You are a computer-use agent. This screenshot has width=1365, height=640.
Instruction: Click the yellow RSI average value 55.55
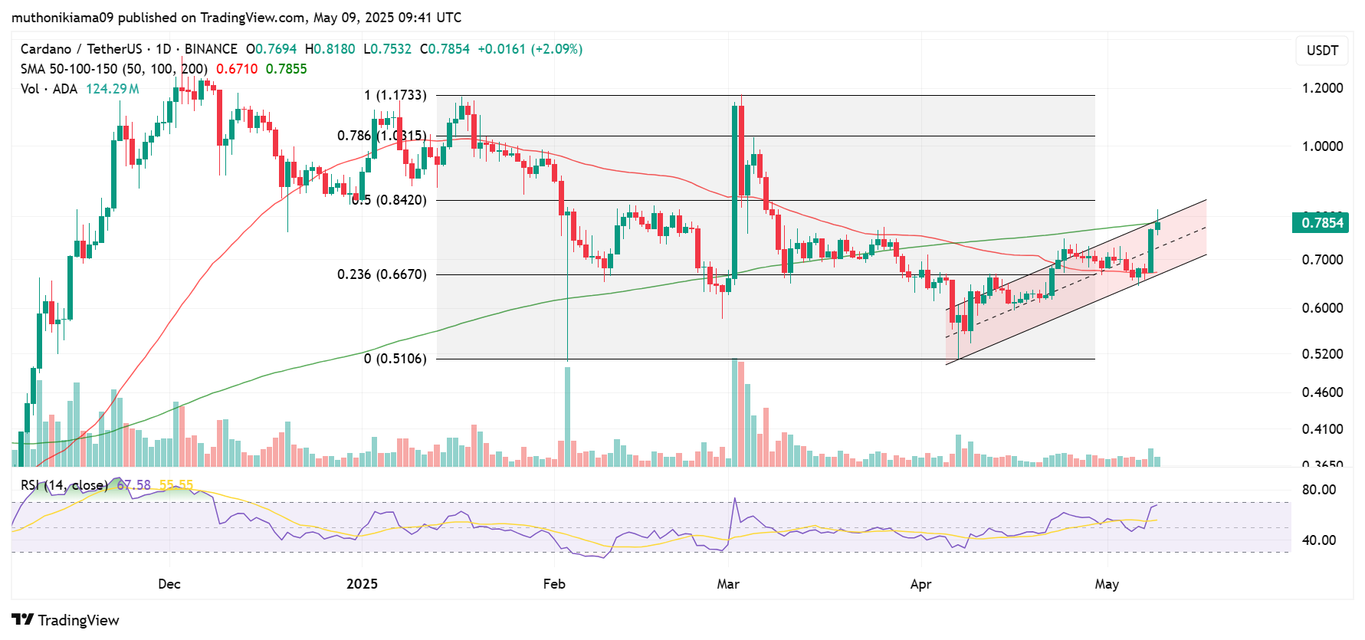click(176, 485)
